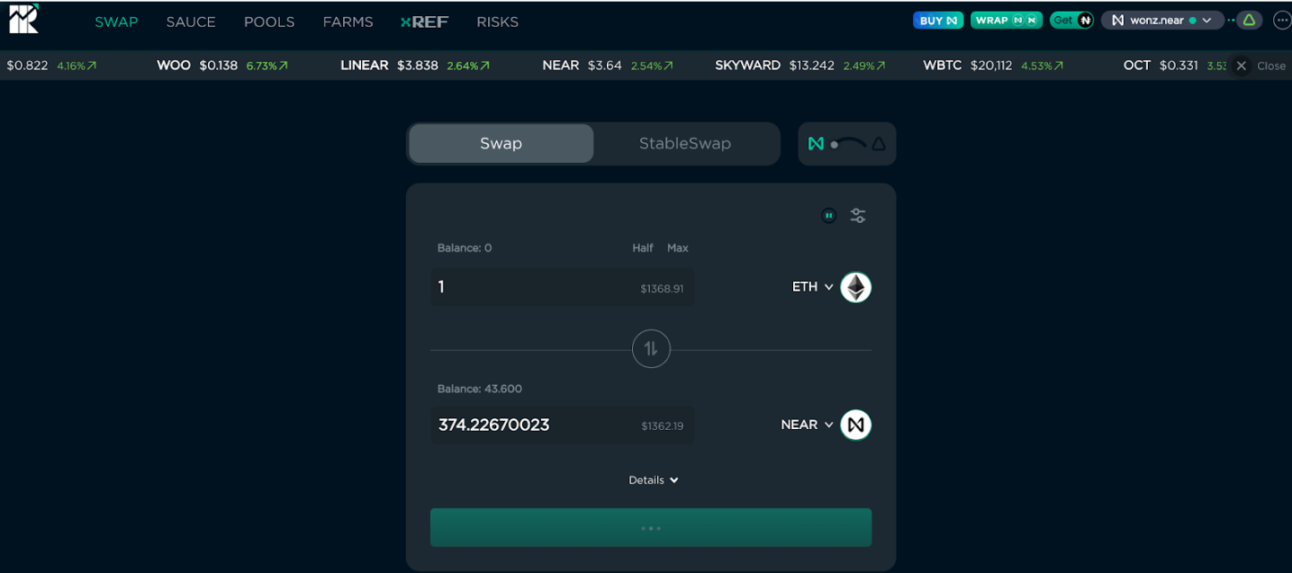Open the three-dots more menu
Viewport: 1292px width, 573px height.
[1282, 20]
